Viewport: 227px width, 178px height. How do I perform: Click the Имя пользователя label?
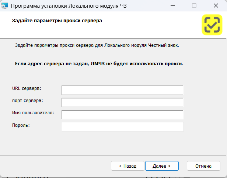tap(33, 113)
